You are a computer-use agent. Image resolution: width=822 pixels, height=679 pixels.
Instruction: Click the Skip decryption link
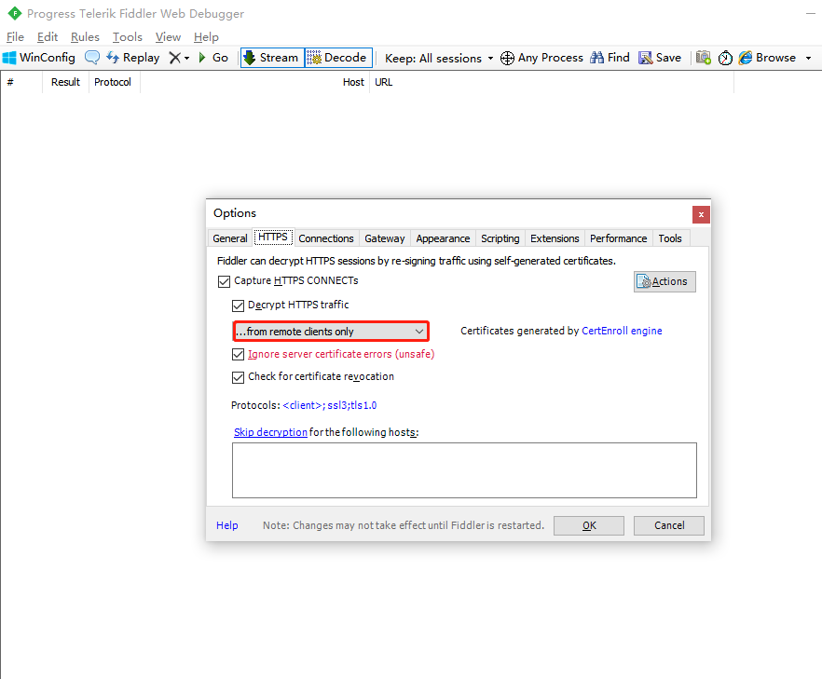[x=270, y=432]
